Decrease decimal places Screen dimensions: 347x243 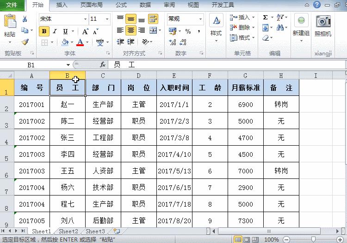(x=183, y=42)
